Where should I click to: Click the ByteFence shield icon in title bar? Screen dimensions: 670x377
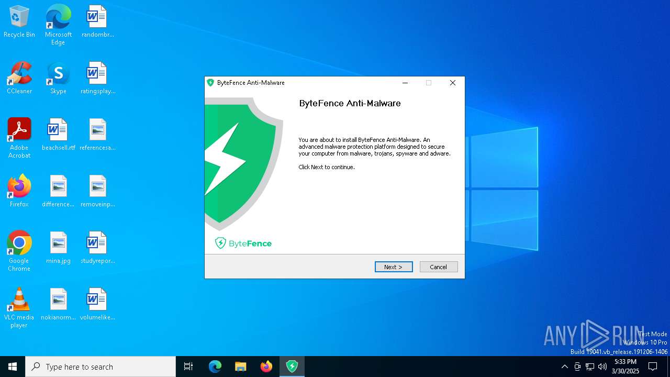point(210,83)
